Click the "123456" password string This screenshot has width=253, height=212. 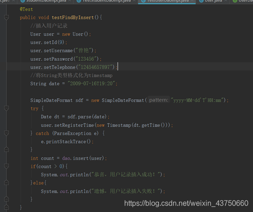click(x=86, y=59)
